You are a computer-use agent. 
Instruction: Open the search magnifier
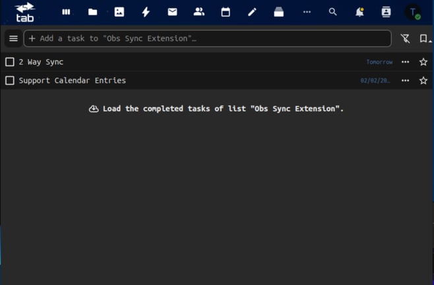[x=332, y=12]
